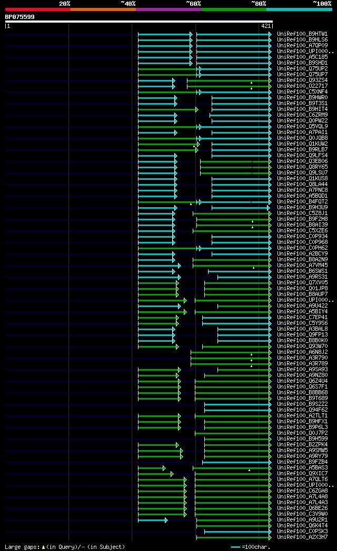The height and width of the screenshot is (551, 337).
Task: Select the query name BP075599
Action: [x=19, y=17]
